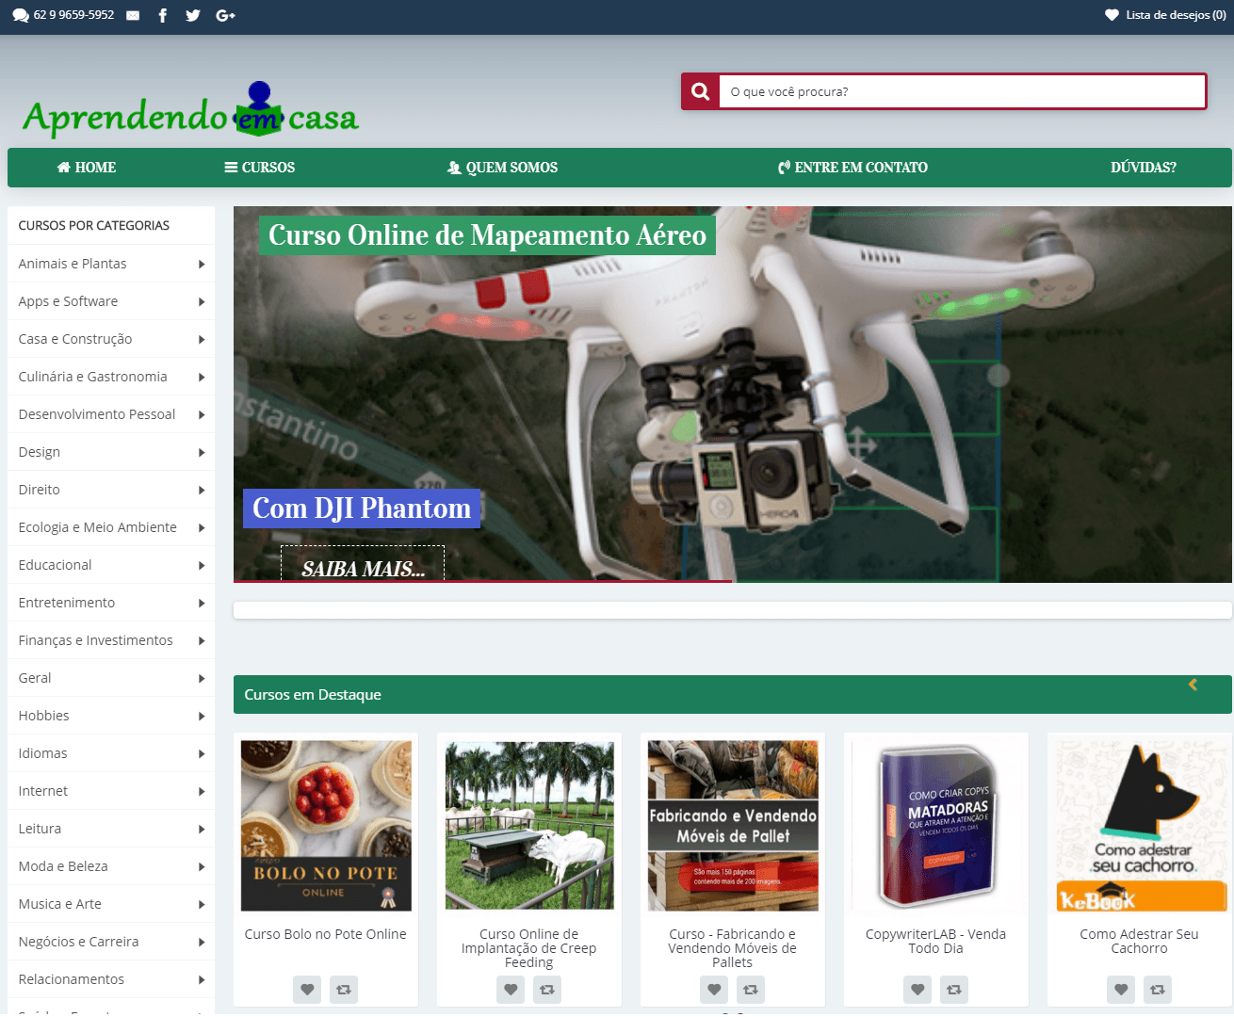This screenshot has height=1017, width=1234.
Task: Click the chat bubble icon beside the phone number
Action: (21, 15)
